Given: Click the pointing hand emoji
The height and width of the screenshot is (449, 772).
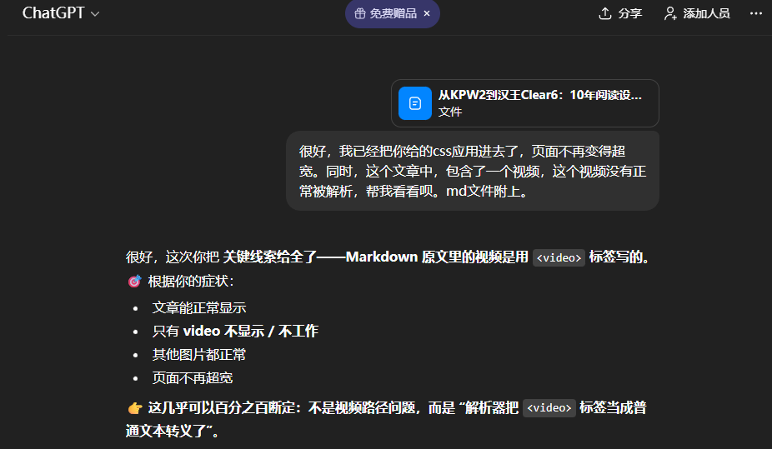Looking at the screenshot, I should [x=134, y=408].
